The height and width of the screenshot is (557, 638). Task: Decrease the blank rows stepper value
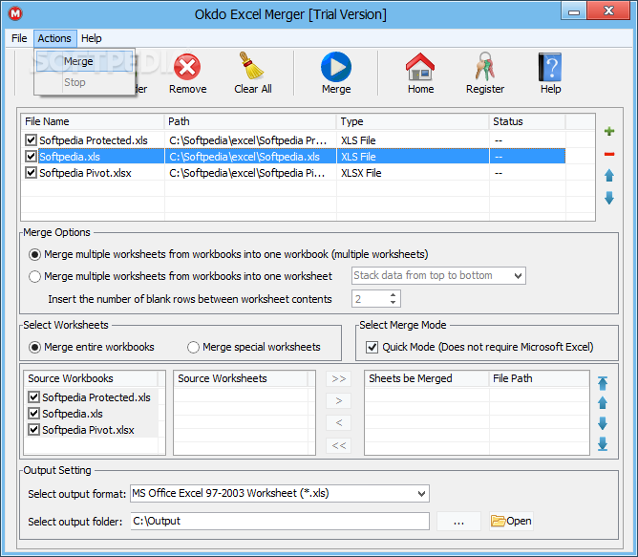pos(393,302)
